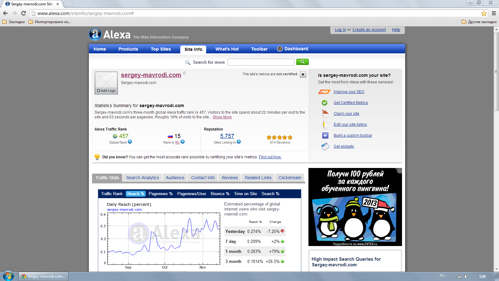Click Help link at top
The height and width of the screenshot is (281, 499).
(x=396, y=30)
